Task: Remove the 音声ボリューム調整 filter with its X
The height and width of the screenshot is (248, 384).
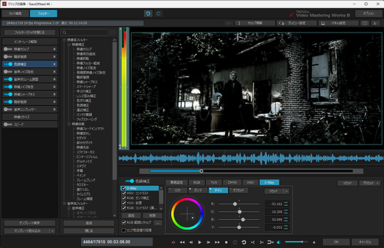Action: [54, 79]
